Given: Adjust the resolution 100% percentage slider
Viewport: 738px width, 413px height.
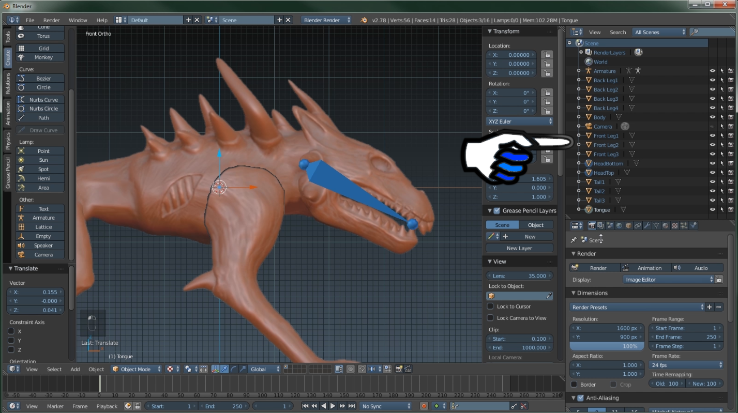Looking at the screenshot, I should (x=607, y=346).
